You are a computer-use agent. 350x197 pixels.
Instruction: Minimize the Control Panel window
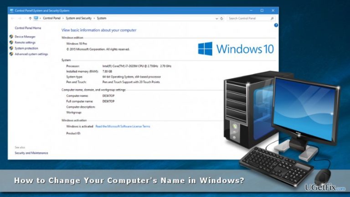[x=251, y=10]
